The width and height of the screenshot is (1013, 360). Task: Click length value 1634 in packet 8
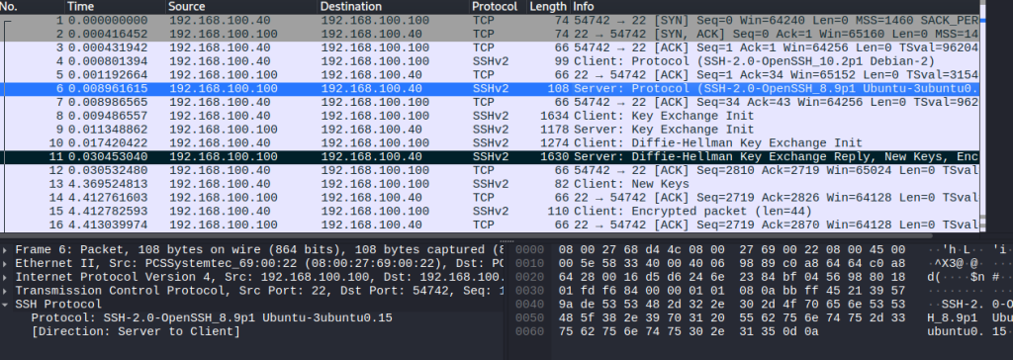tap(555, 116)
